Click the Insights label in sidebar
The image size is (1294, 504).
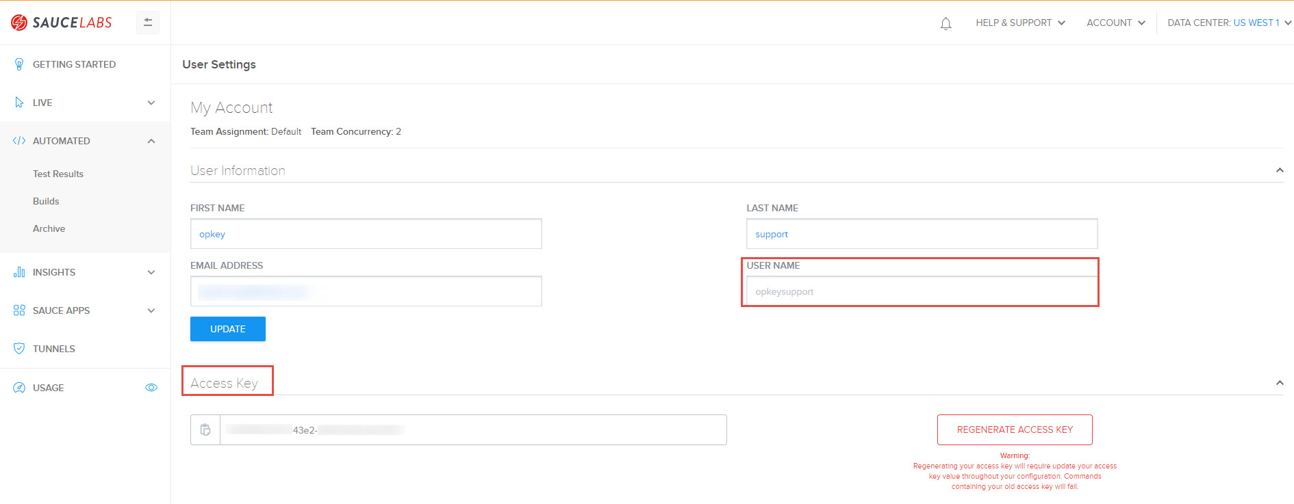pos(54,272)
